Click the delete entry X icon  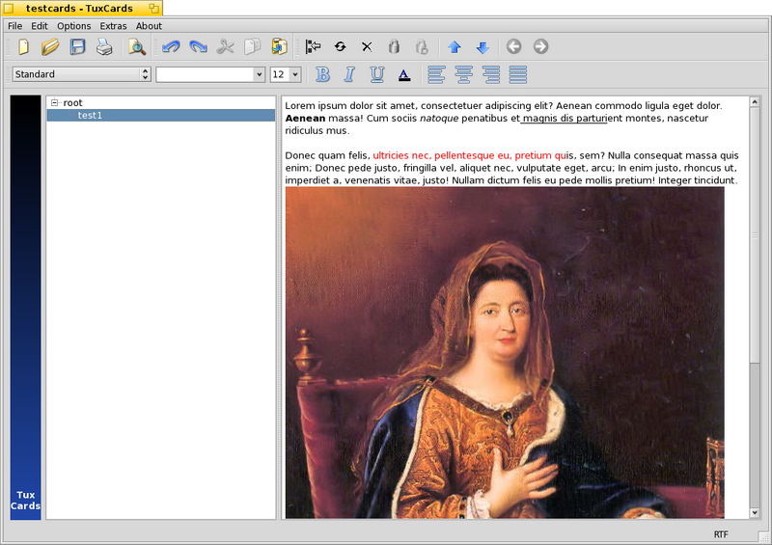coord(367,46)
